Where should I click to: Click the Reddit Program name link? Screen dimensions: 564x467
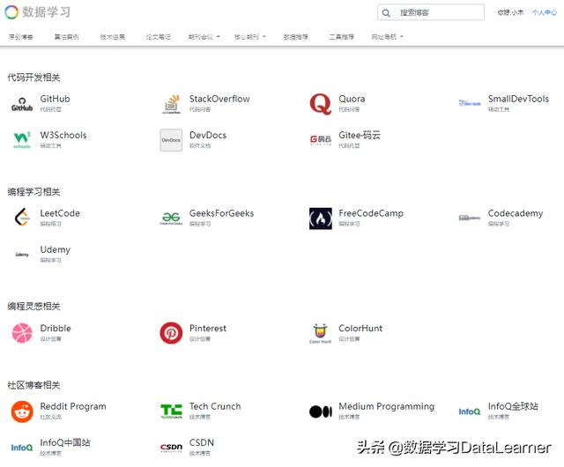pos(73,406)
